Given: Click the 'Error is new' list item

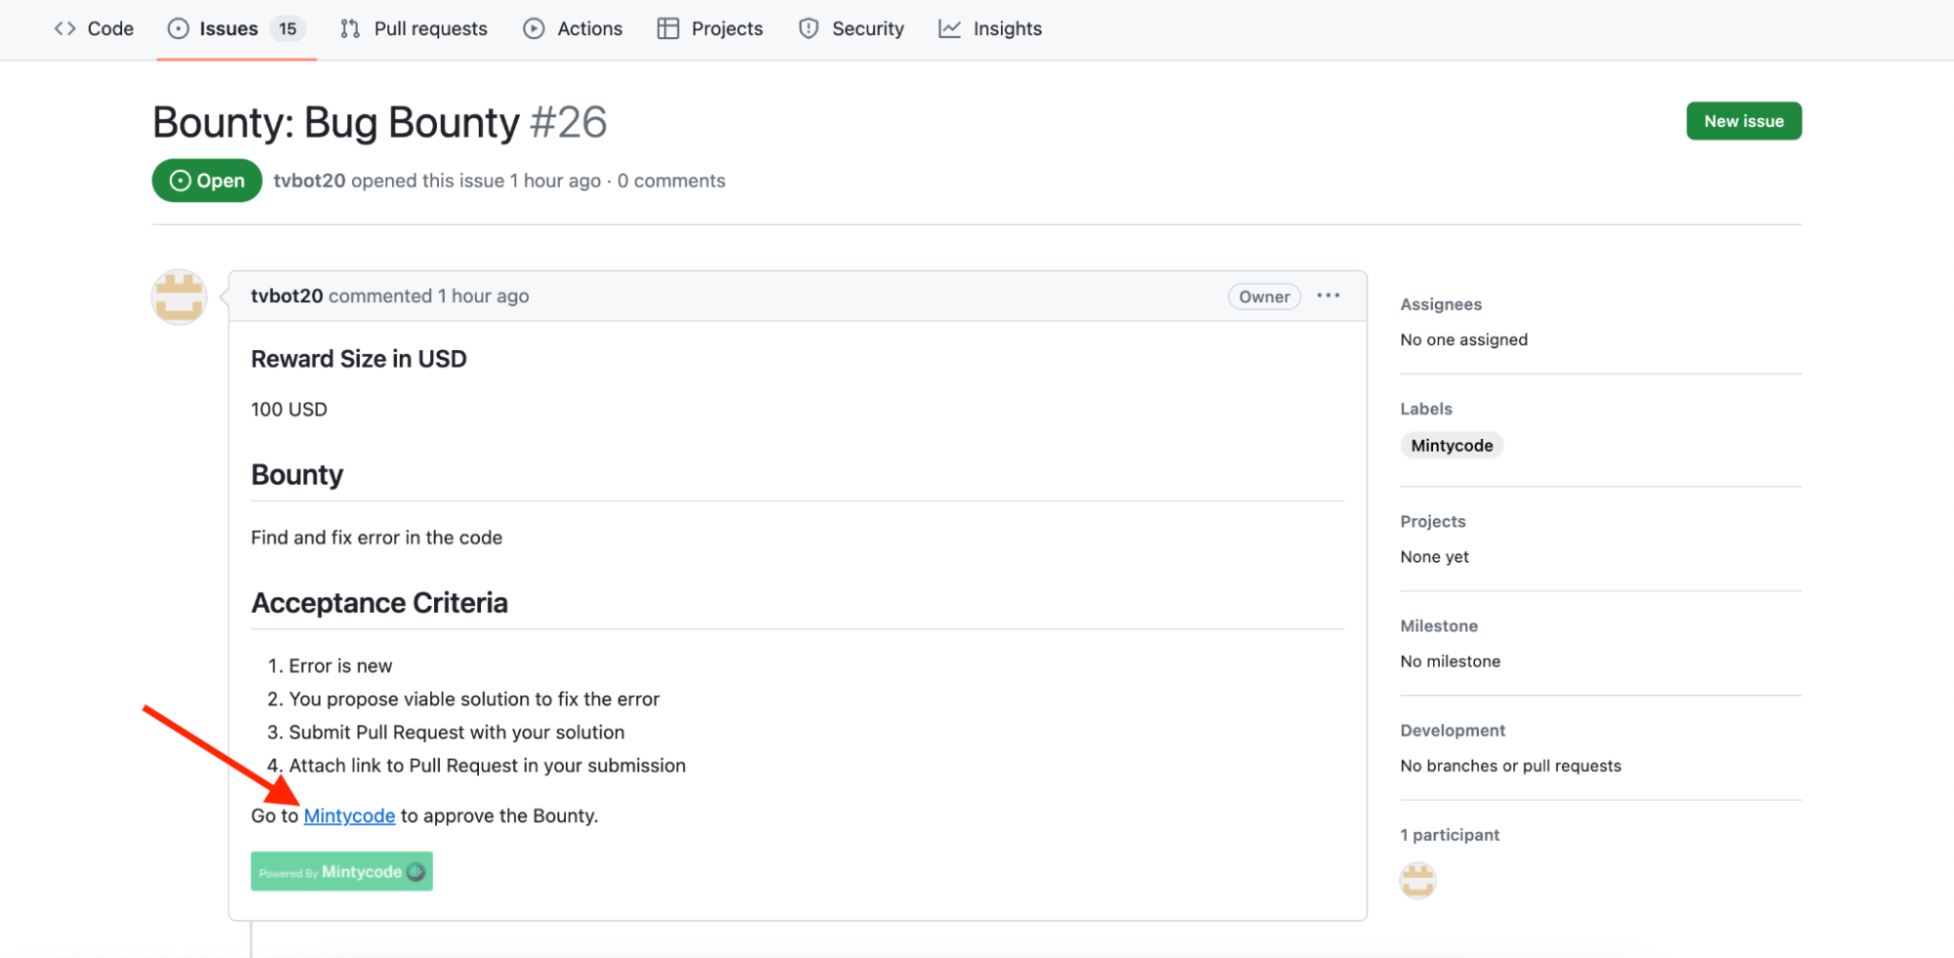Looking at the screenshot, I should pyautogui.click(x=340, y=666).
